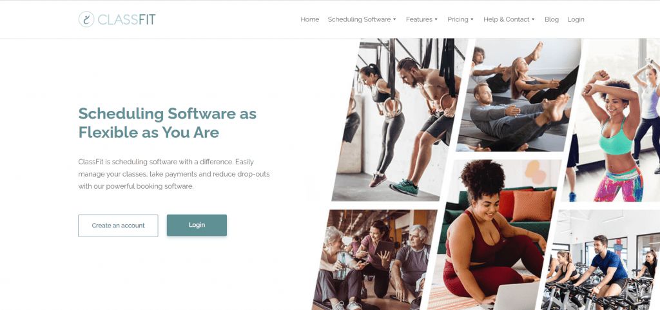Click the Create an account button
Viewport: 660px width, 310px height.
pyautogui.click(x=119, y=226)
